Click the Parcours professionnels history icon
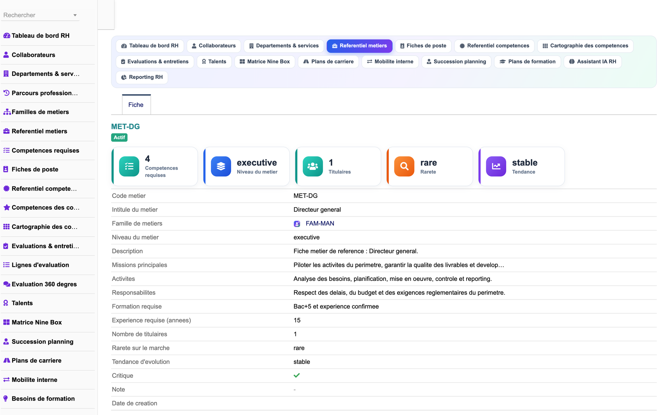The width and height of the screenshot is (671, 415). [x=6, y=93]
